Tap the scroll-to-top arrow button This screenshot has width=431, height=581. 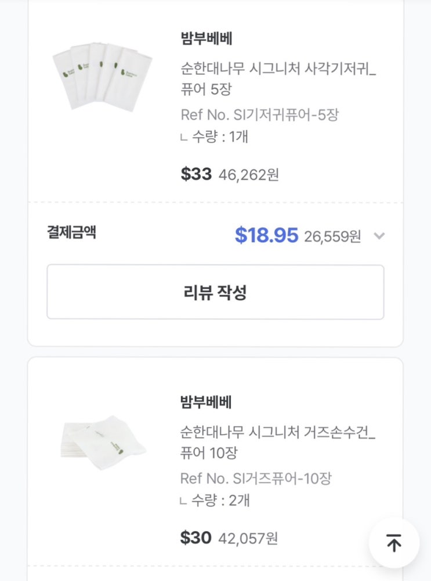click(x=394, y=544)
